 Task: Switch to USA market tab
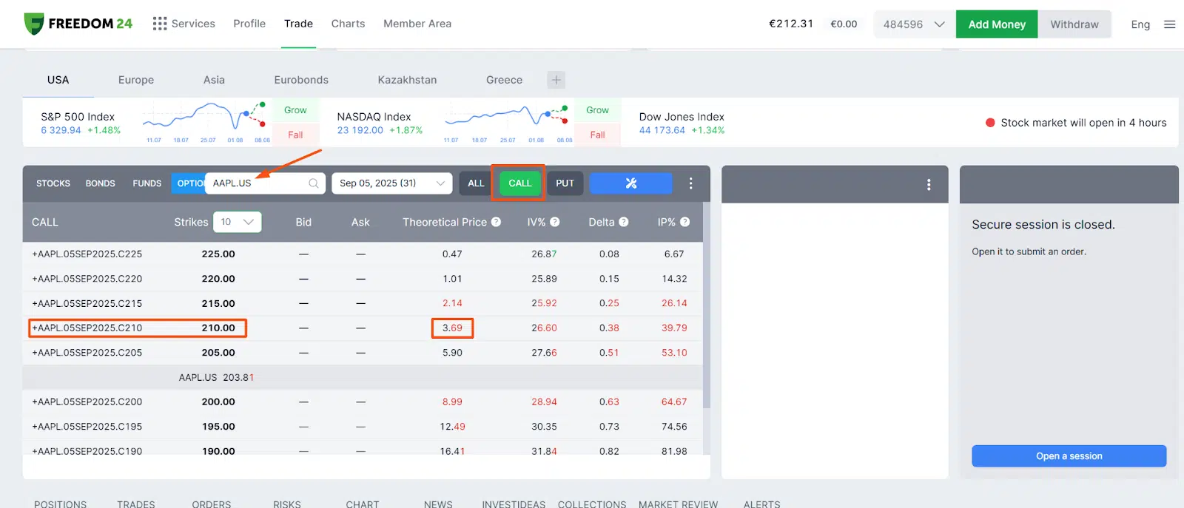point(58,80)
